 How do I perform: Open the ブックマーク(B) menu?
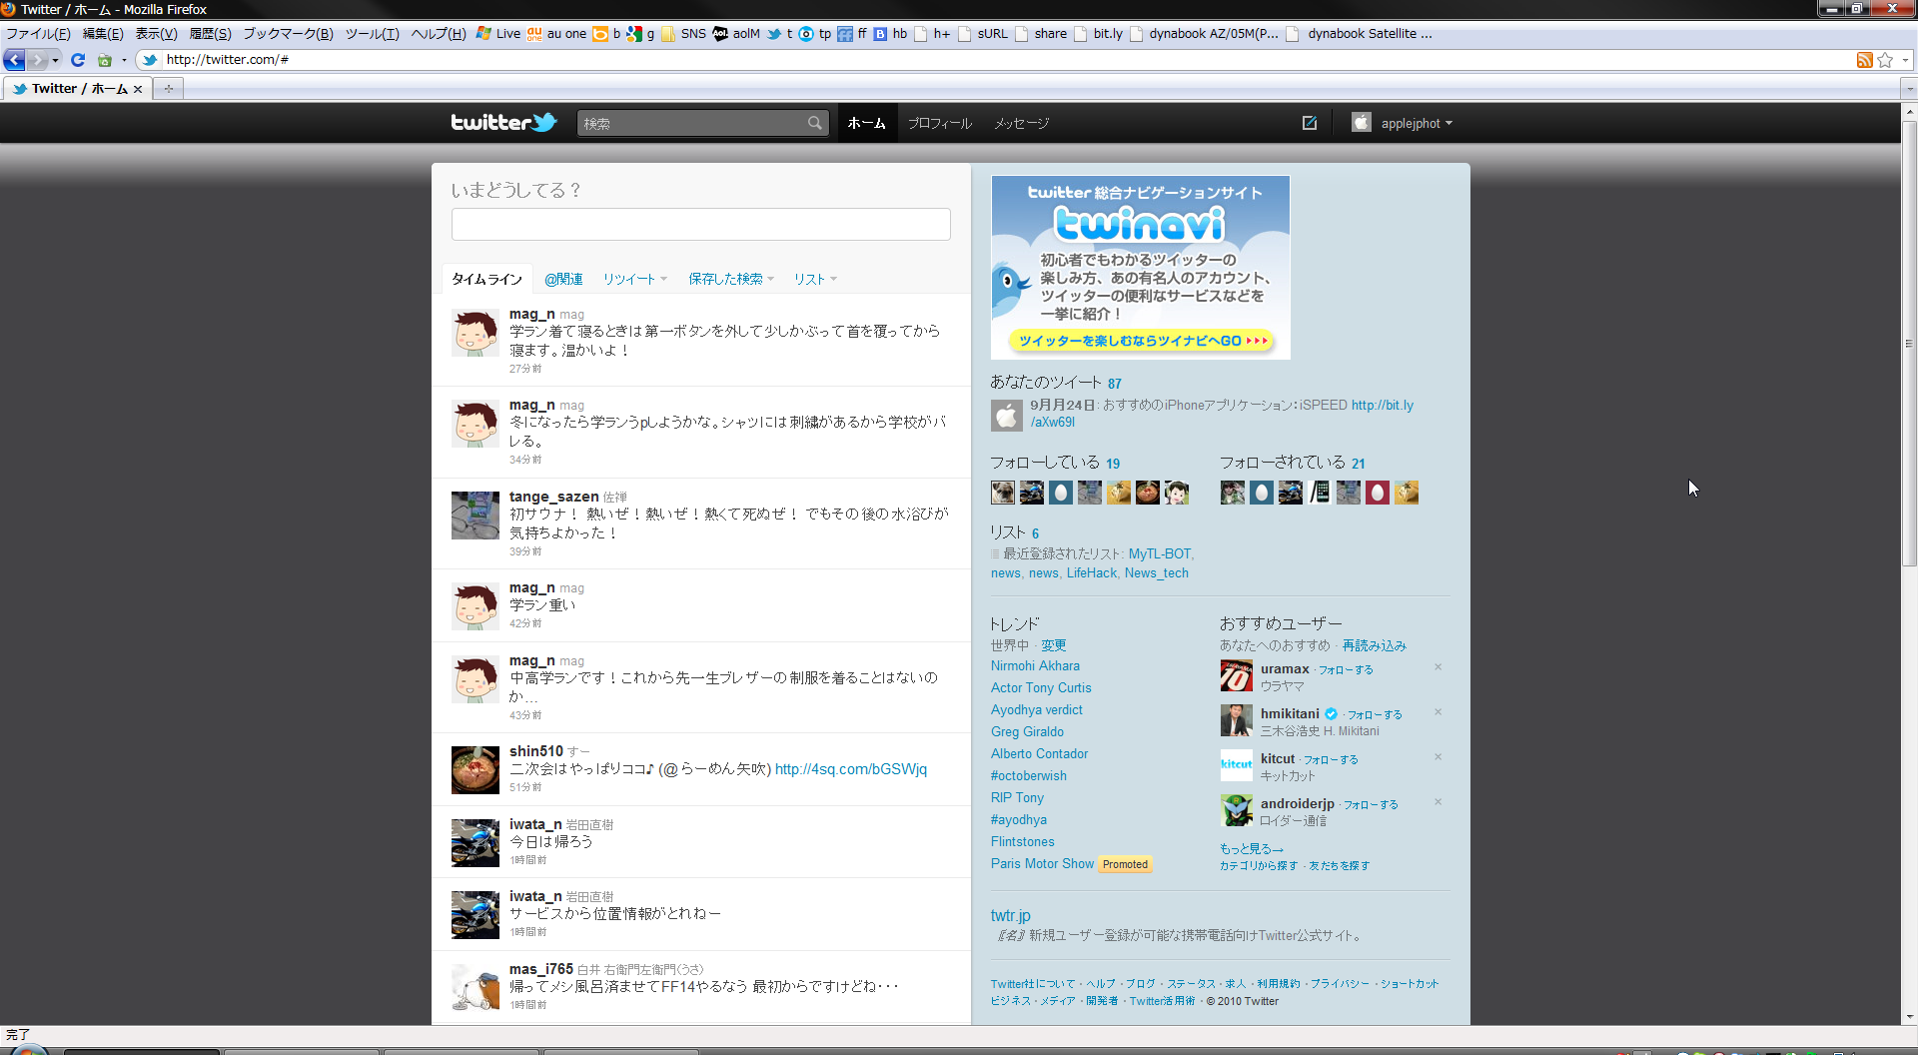pos(288,34)
